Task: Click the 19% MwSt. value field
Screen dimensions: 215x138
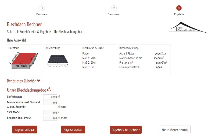Action: click(51, 113)
